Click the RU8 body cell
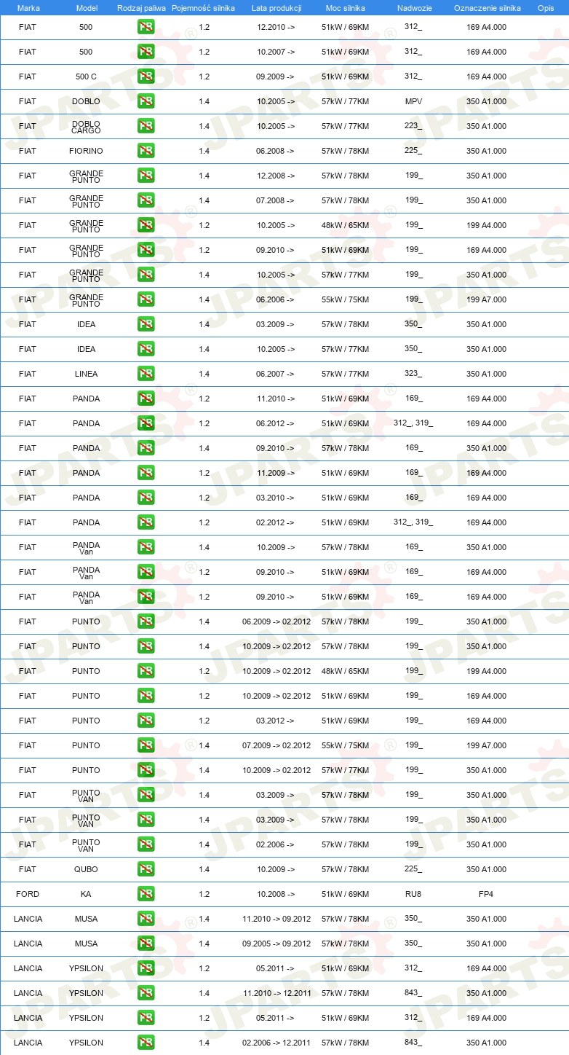Image resolution: width=569 pixels, height=1055 pixels. tap(413, 894)
